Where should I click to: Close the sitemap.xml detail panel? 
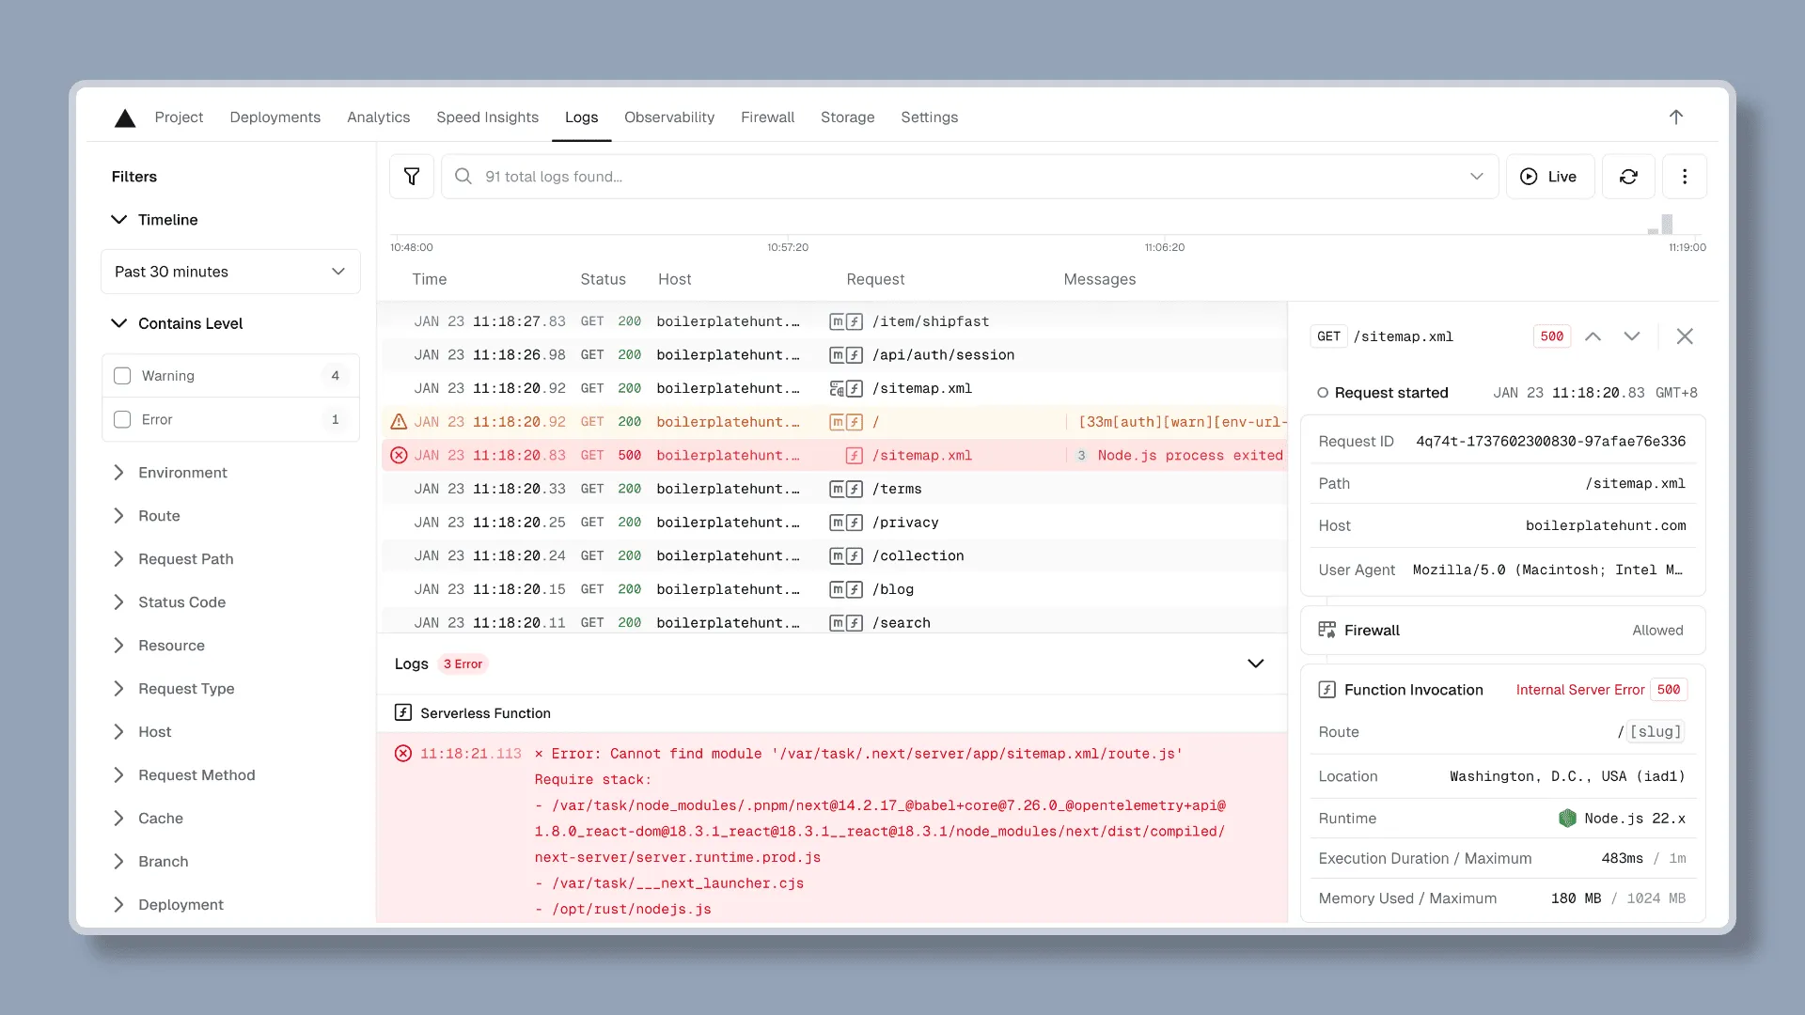1685,336
